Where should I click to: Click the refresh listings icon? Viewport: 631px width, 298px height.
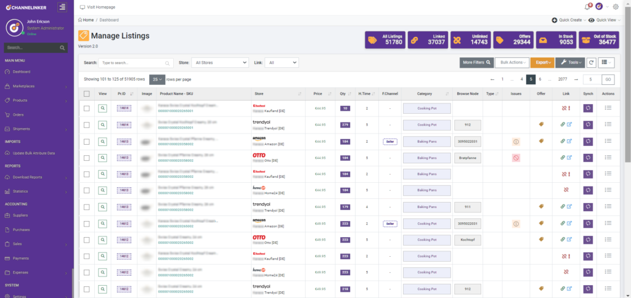[x=591, y=62]
